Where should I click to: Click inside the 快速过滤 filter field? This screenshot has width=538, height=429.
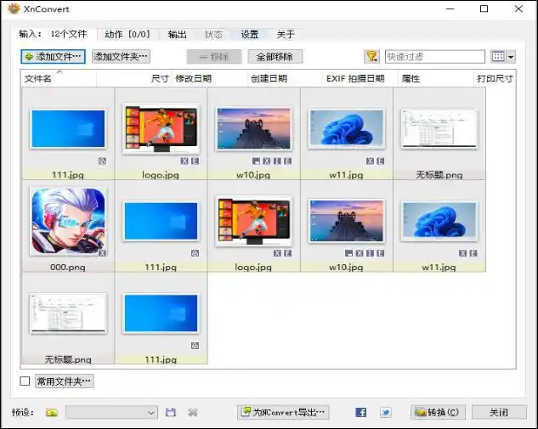(x=433, y=57)
